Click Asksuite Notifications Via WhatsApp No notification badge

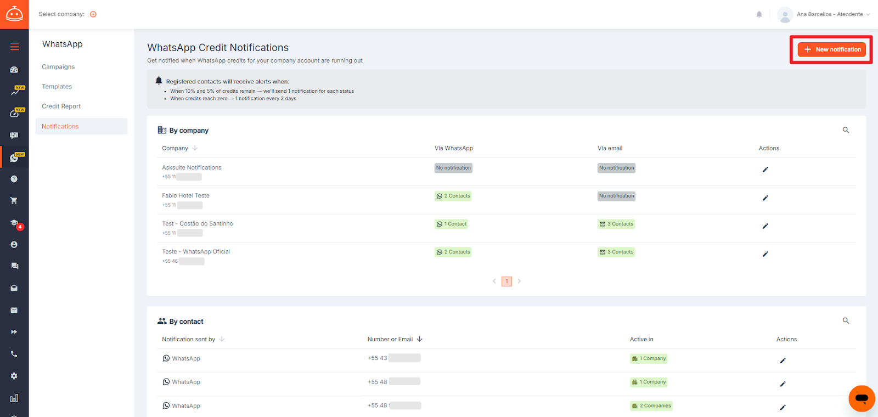pyautogui.click(x=453, y=168)
